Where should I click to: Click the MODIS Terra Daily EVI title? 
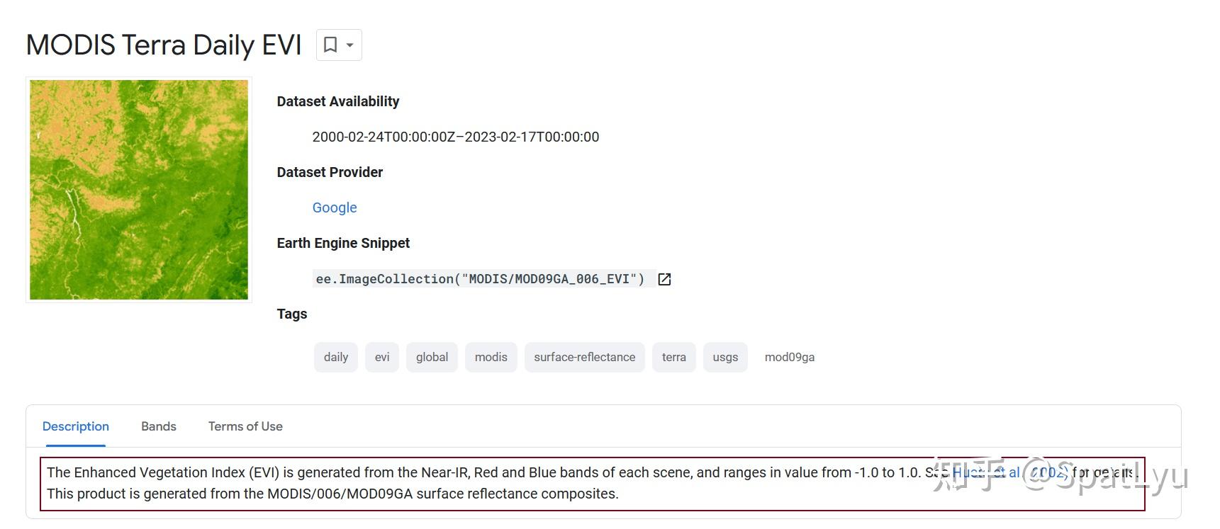[164, 45]
